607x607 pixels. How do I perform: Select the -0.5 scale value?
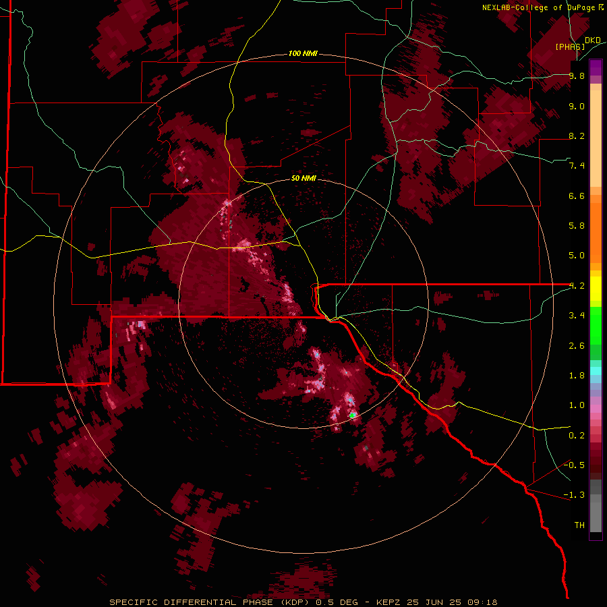(575, 465)
